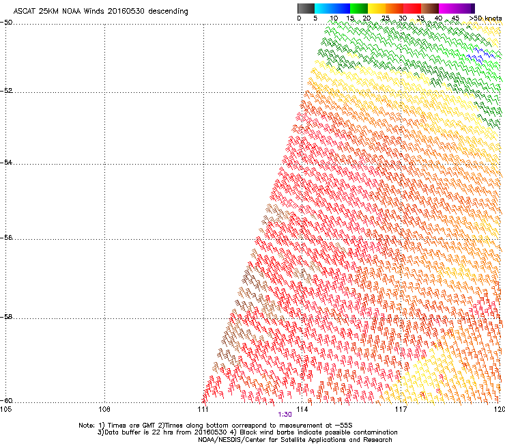Click legend tick label '25'
505x444 pixels.
click(x=385, y=18)
